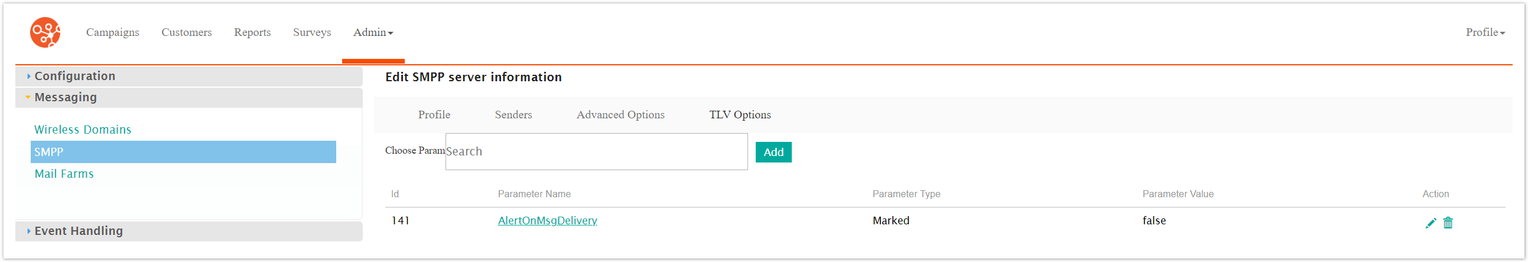Open the Surveys page
Image resolution: width=1528 pixels, height=262 pixels.
312,32
